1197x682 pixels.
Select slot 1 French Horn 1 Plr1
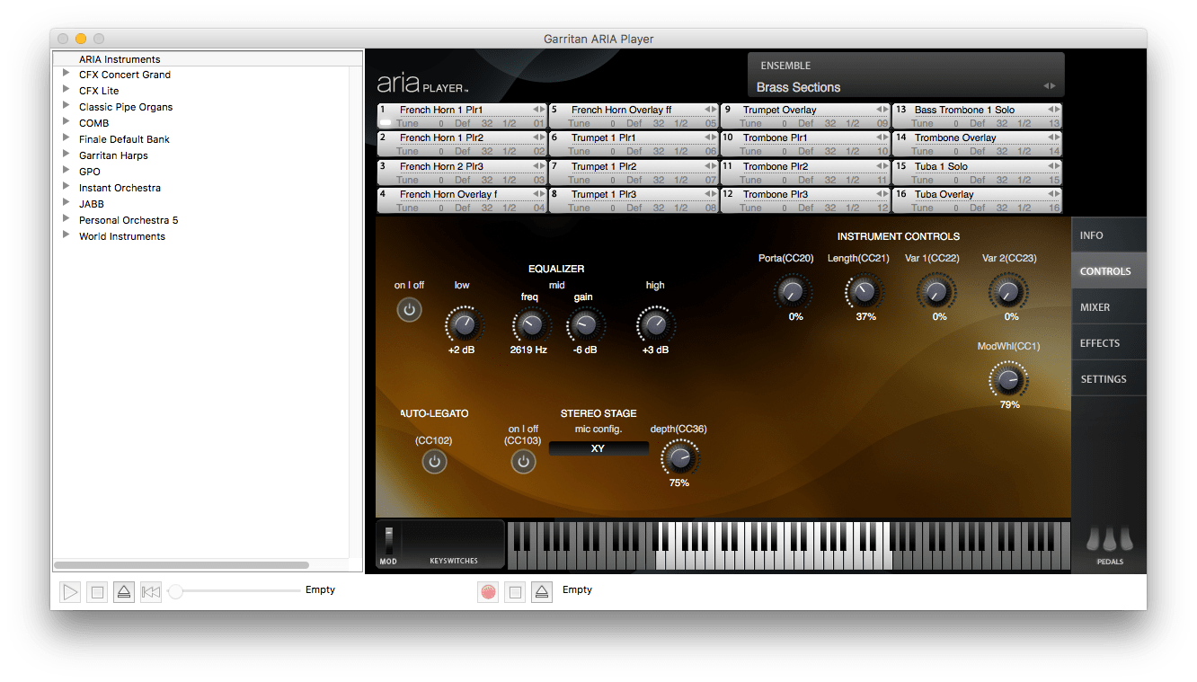click(462, 116)
